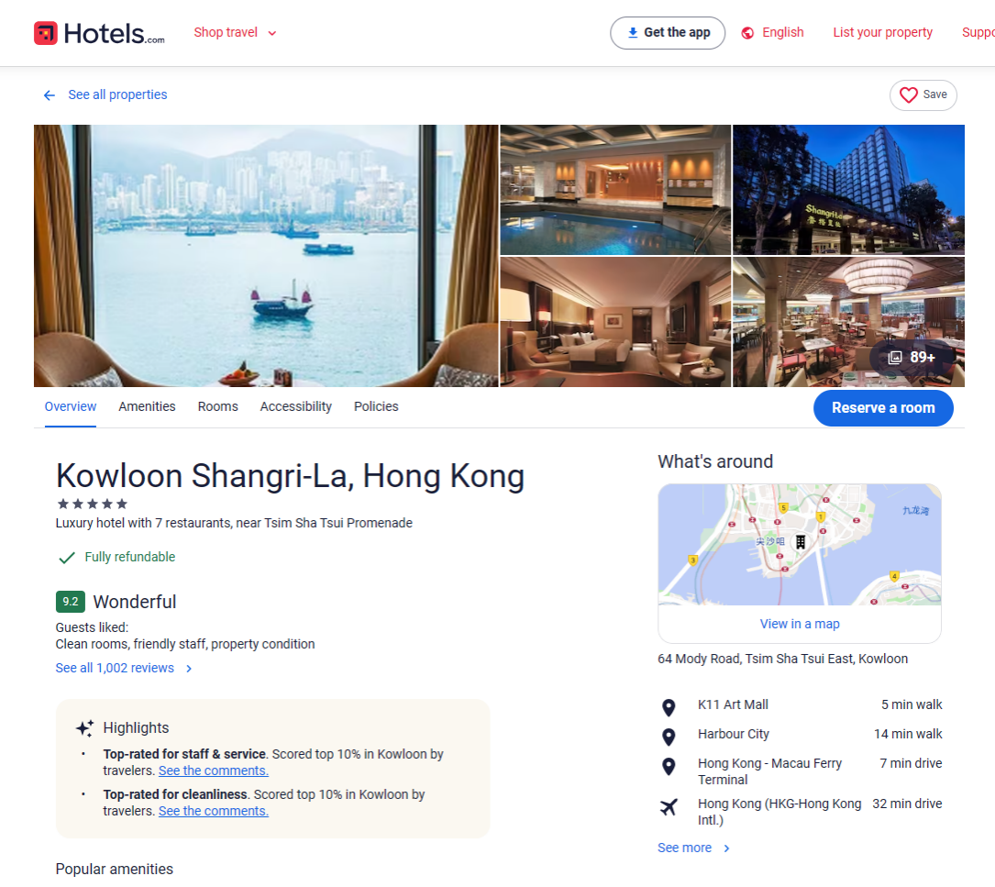Click the Reserve a room button
Viewport: 995px width, 887px height.
[x=883, y=407]
